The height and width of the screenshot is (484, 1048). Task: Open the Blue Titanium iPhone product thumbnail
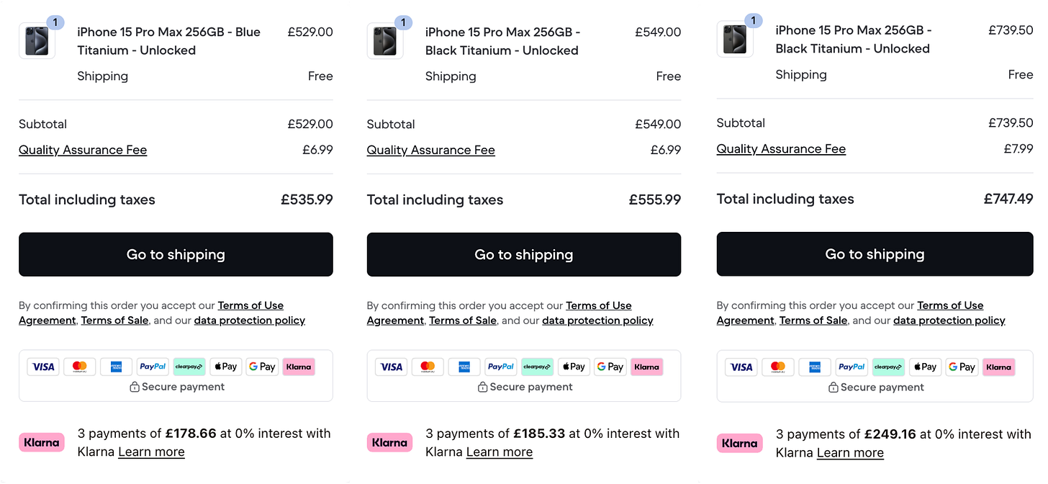pos(37,40)
